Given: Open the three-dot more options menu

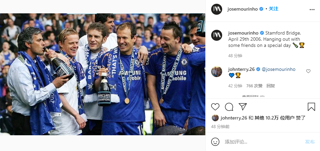Looking at the screenshot, I should [312, 10].
